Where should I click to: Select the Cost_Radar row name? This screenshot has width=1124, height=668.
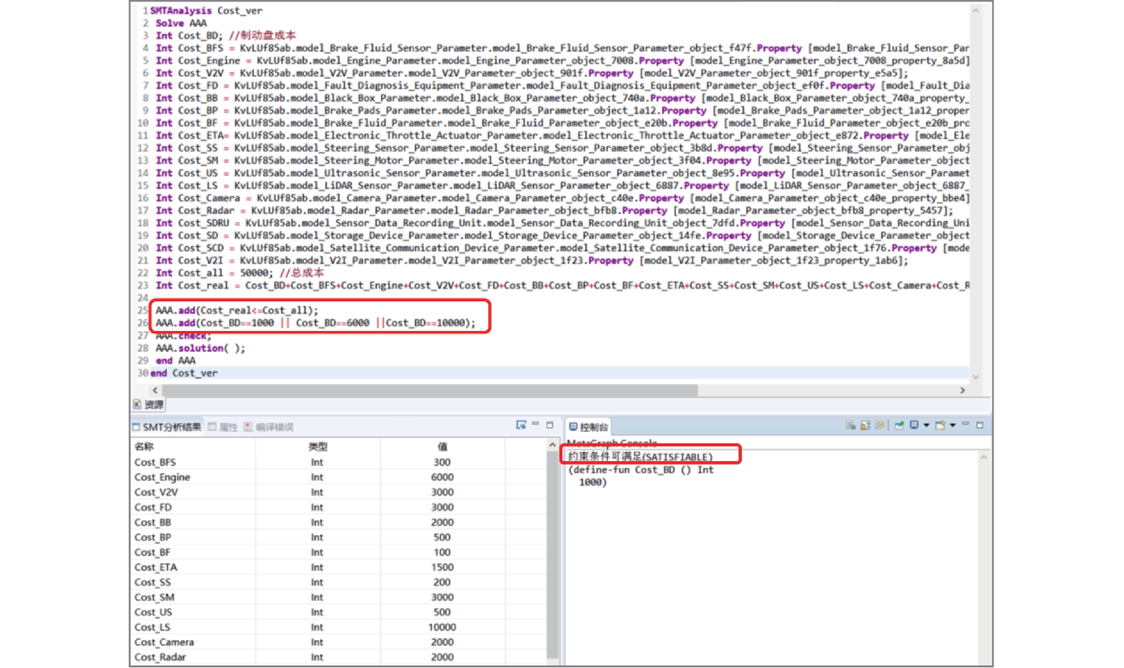pos(160,657)
